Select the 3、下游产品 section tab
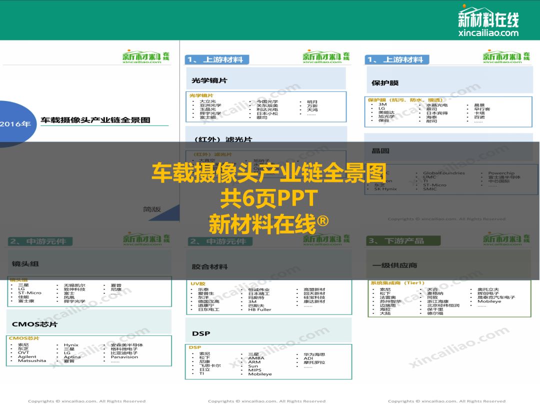Image resolution: width=540 pixels, height=405 pixels. 395,241
